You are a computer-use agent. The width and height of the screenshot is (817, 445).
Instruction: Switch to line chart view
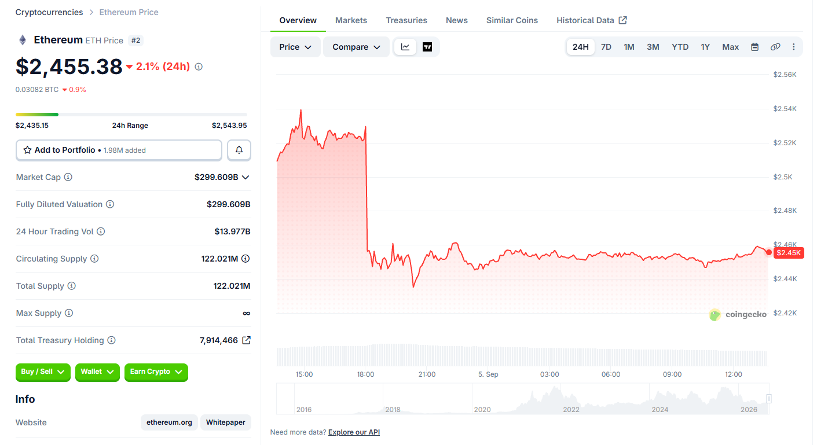[x=405, y=47]
